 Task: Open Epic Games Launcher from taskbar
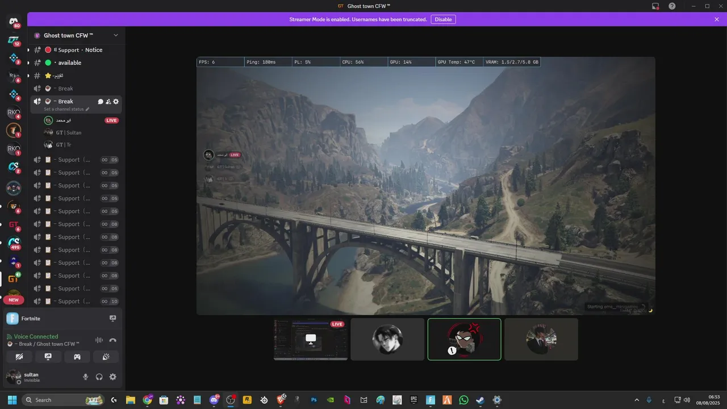414,400
